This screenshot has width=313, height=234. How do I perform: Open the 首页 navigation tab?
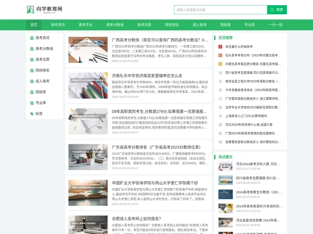(x=34, y=25)
